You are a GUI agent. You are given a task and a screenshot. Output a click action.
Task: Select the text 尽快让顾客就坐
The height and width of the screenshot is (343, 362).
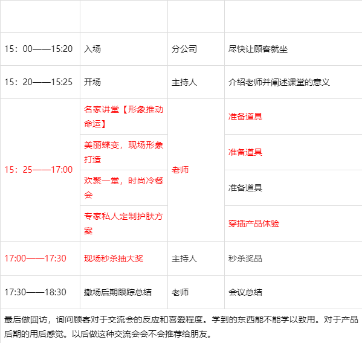[258, 49]
